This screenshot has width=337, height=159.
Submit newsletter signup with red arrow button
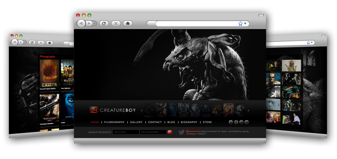170,132
